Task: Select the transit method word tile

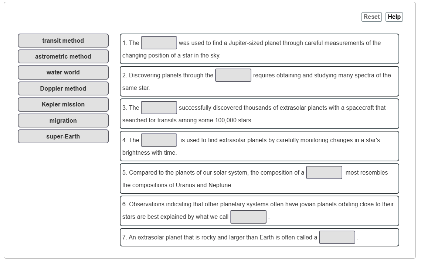Action: pyautogui.click(x=63, y=41)
